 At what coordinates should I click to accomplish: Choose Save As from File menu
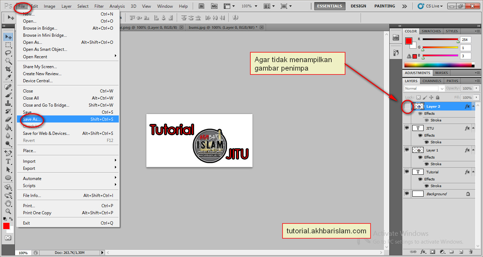68,119
